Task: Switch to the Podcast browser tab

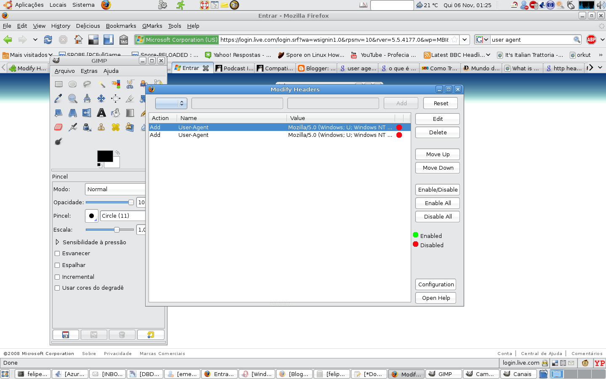Action: [234, 68]
